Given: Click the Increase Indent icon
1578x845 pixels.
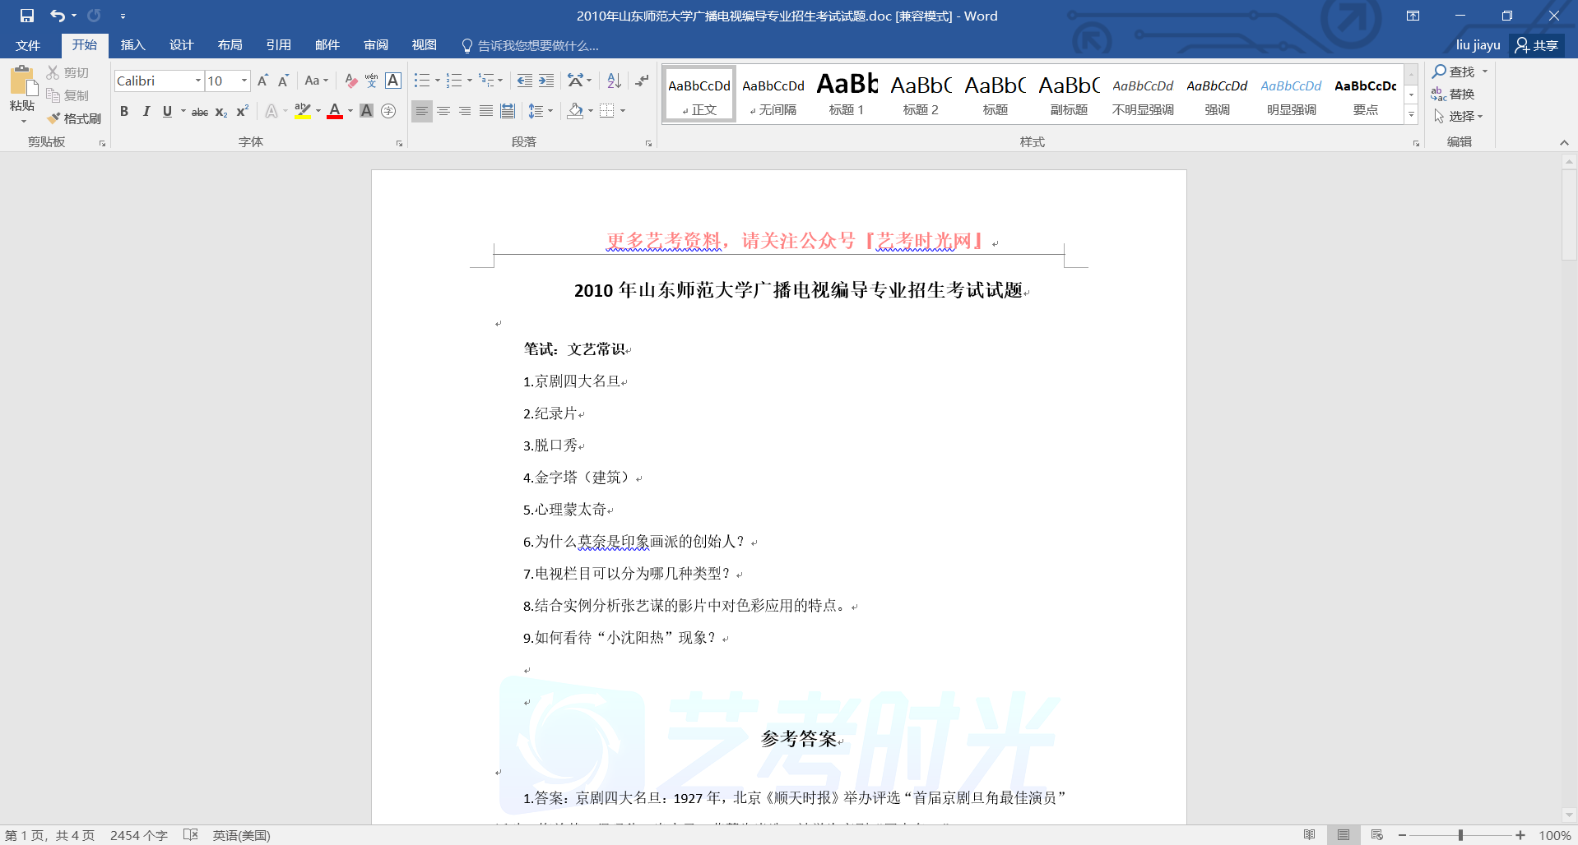Looking at the screenshot, I should tap(546, 81).
